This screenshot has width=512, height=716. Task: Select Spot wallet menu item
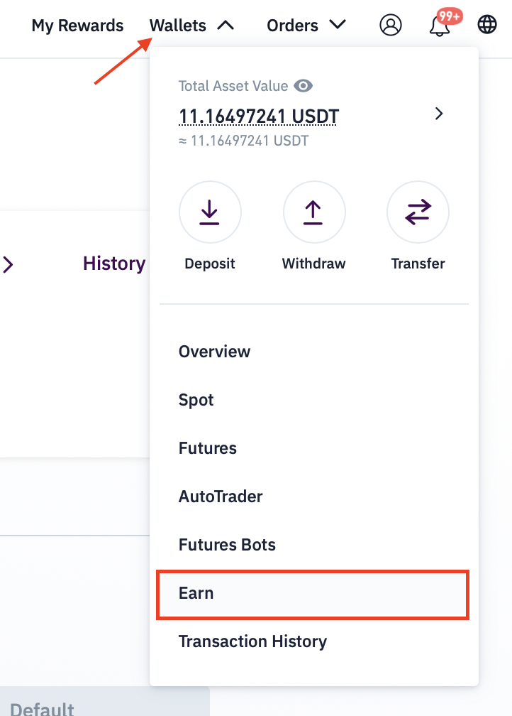(196, 400)
